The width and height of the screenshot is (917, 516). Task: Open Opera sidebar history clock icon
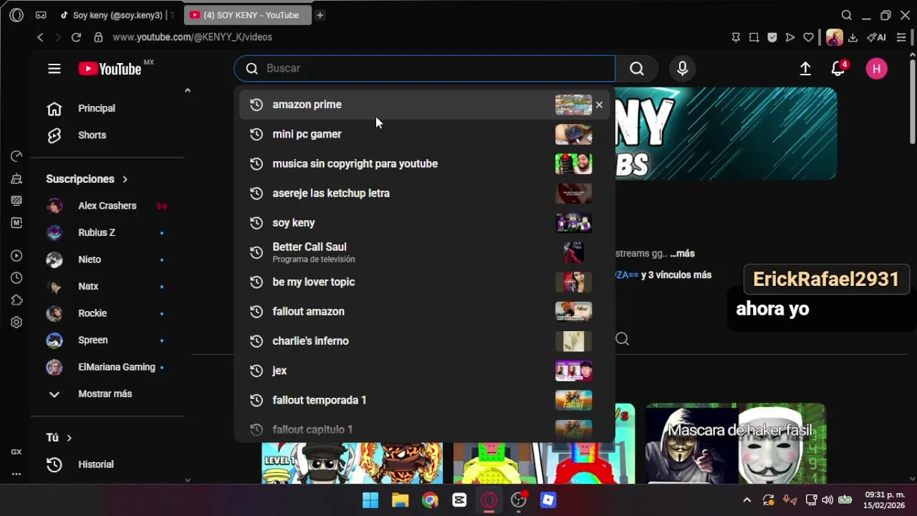coord(16,278)
